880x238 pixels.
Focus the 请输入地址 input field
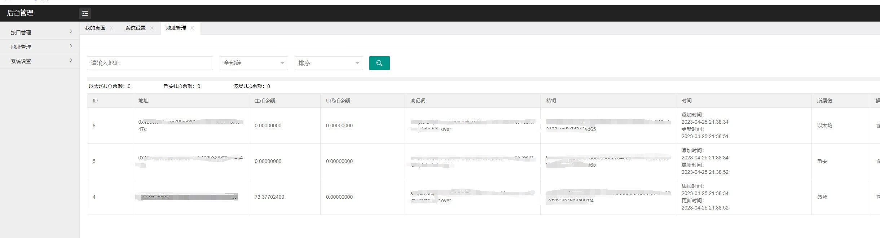pos(150,63)
